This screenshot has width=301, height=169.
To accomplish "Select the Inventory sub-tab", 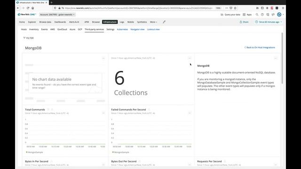I will (x=34, y=29).
